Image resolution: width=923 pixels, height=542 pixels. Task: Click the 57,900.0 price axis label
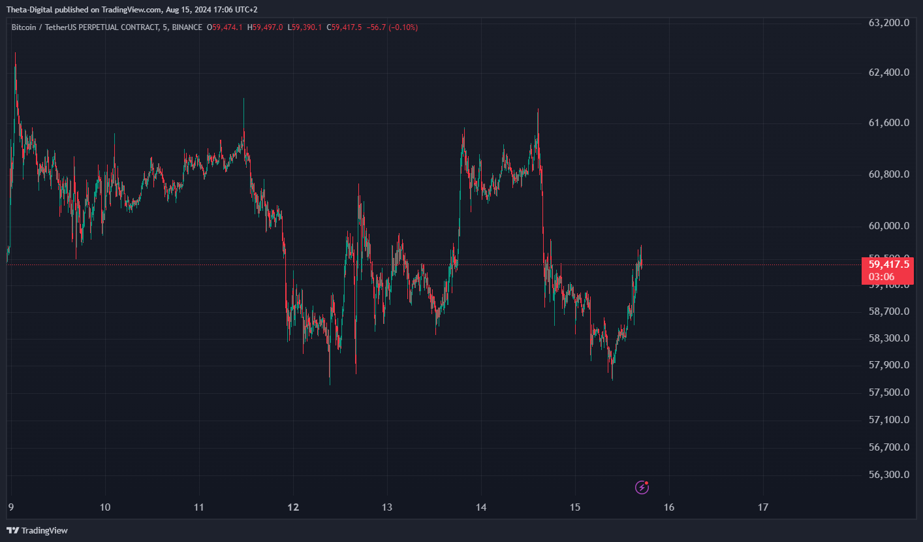(x=889, y=364)
